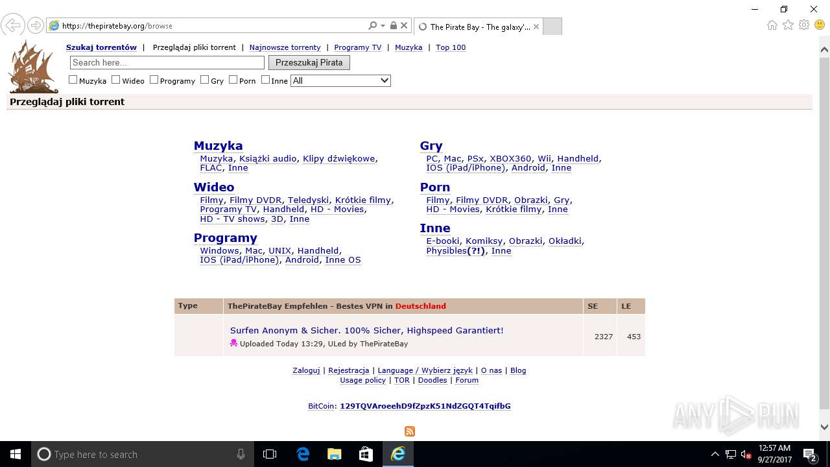The width and height of the screenshot is (830, 467).
Task: Launch Microsoft Edge from the taskbar
Action: [303, 454]
